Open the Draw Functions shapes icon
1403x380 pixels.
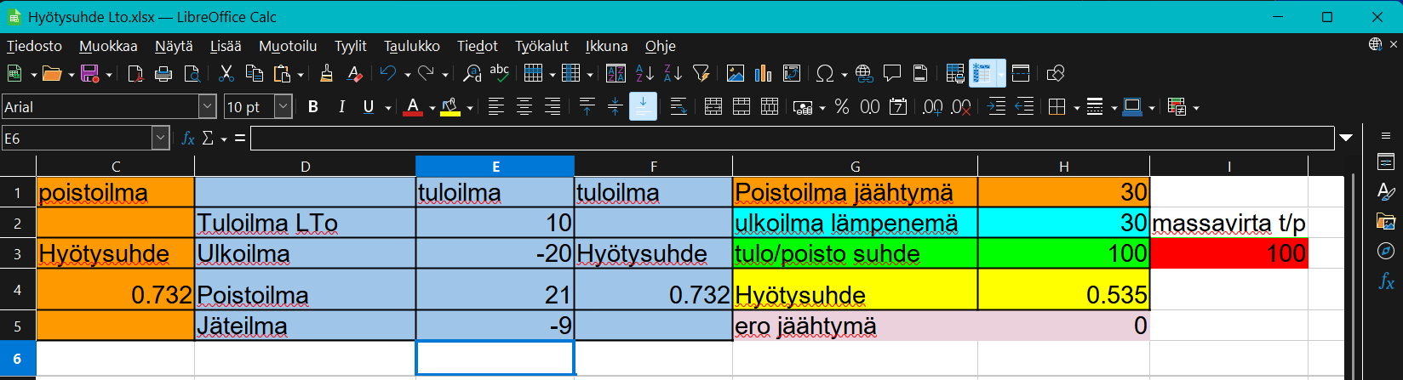1056,74
